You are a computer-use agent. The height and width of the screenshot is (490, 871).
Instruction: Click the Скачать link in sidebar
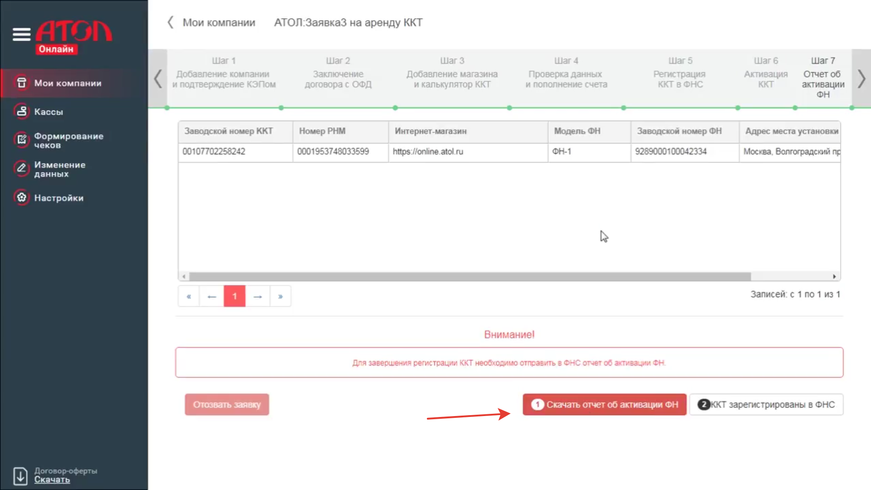[x=52, y=480]
